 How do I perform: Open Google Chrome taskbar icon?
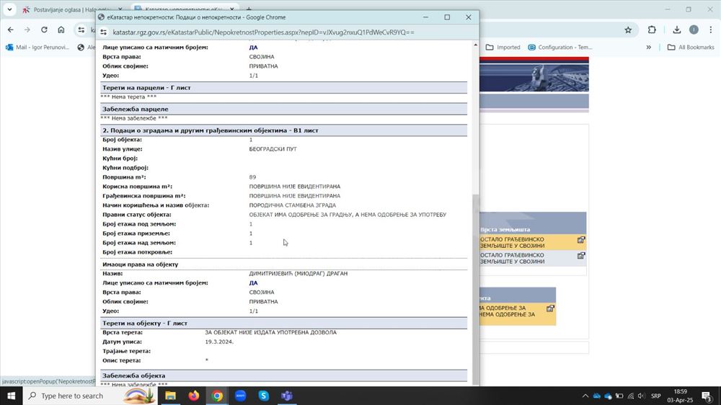pos(217,396)
